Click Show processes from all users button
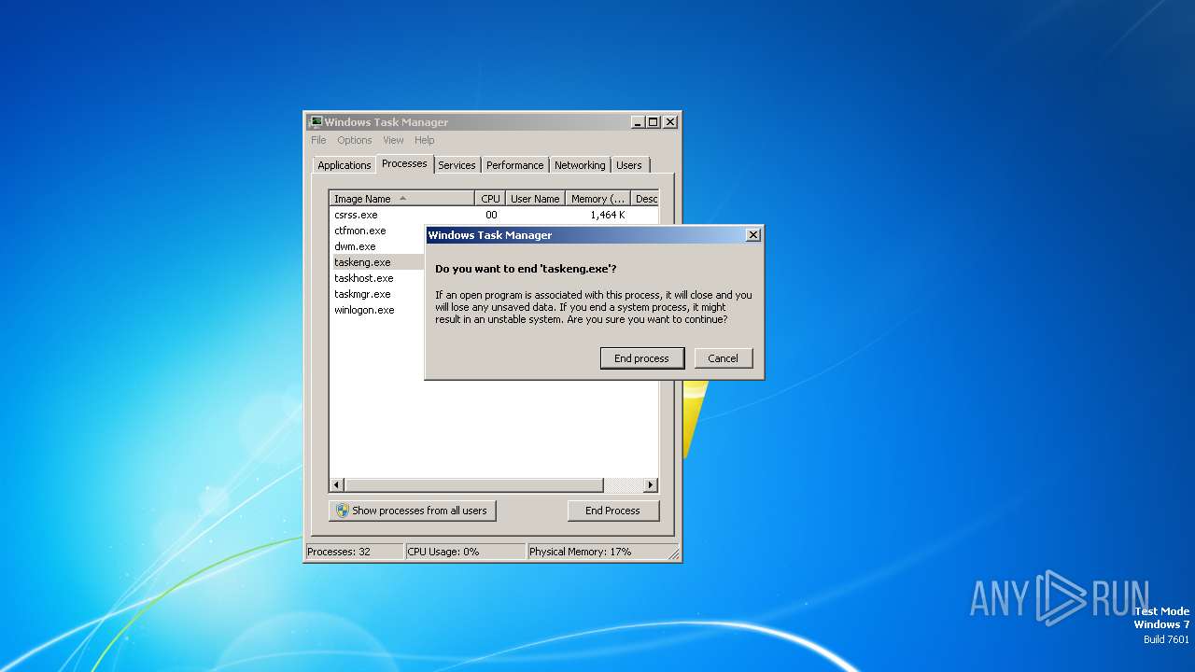Viewport: 1195px width, 672px height. click(x=413, y=511)
